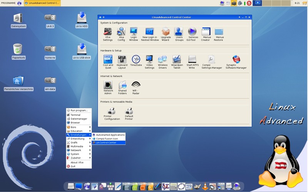Launch Alsa Config tool
The width and height of the screenshot is (308, 192).
[121, 34]
